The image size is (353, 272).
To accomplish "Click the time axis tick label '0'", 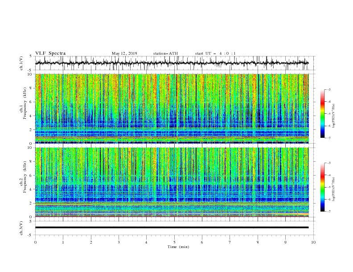I will click(35, 242).
